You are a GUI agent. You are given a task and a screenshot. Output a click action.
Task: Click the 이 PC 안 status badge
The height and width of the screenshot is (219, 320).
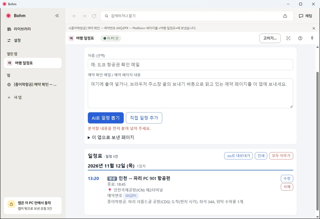111,38
